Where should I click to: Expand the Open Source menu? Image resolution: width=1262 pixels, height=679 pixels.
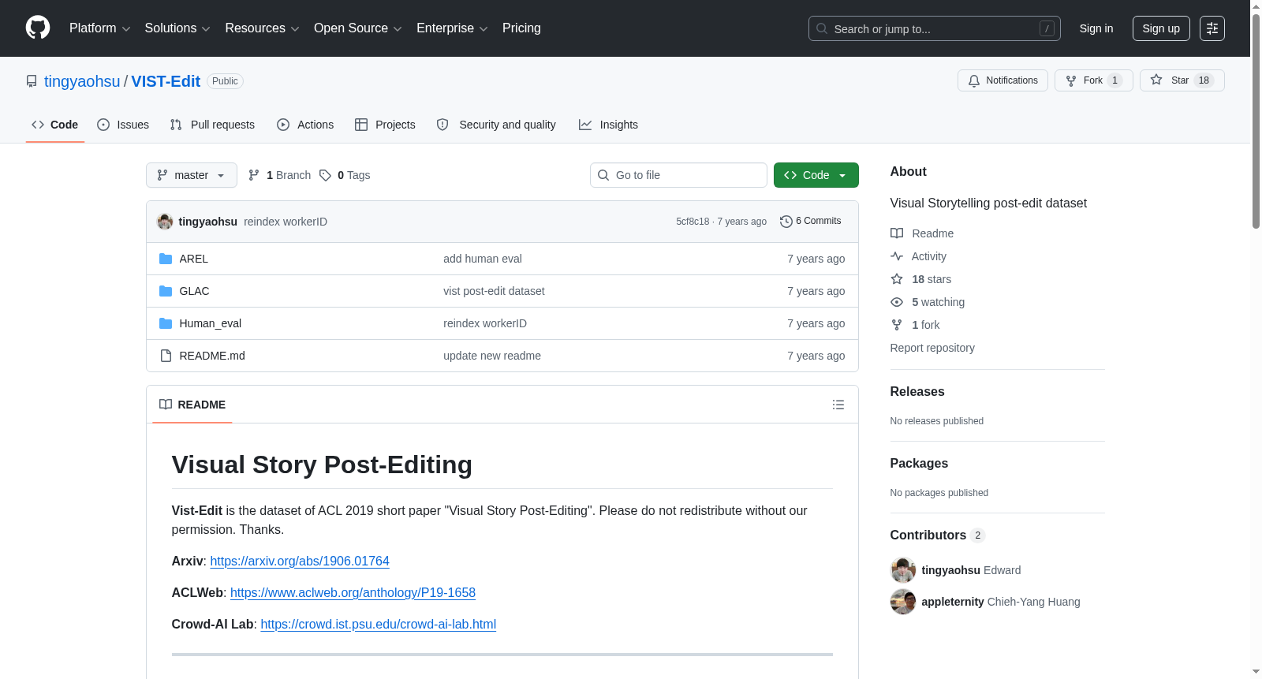358,28
